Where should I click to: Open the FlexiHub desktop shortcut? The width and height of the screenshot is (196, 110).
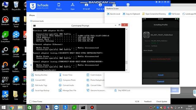click(16, 36)
